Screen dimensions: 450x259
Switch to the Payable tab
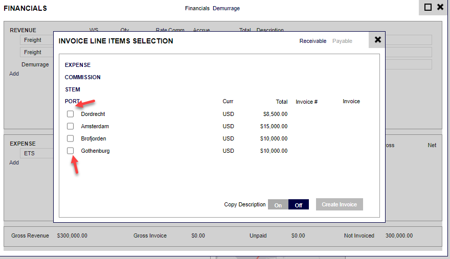point(342,41)
